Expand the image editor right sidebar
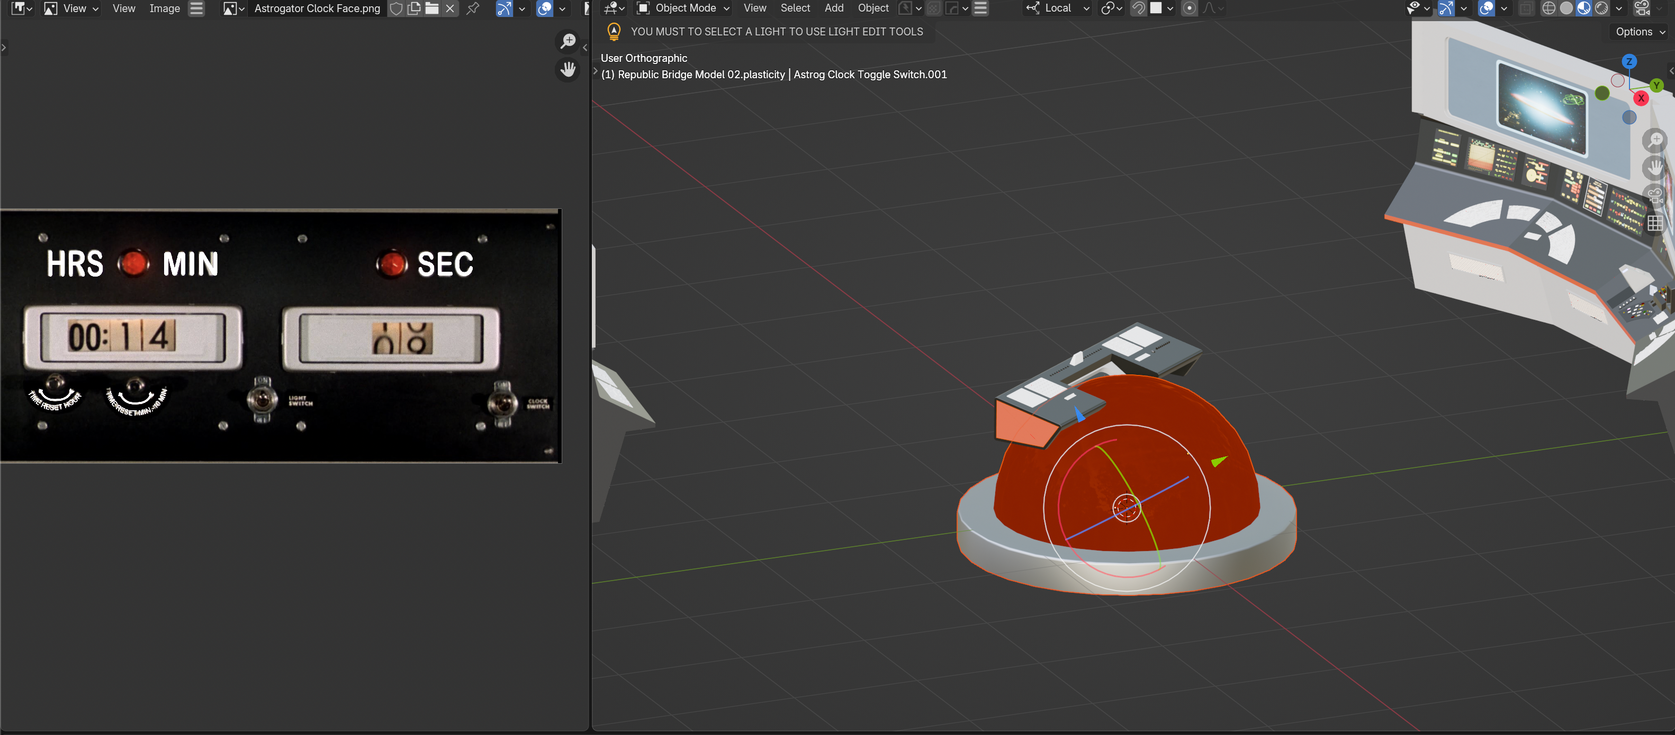 [584, 48]
